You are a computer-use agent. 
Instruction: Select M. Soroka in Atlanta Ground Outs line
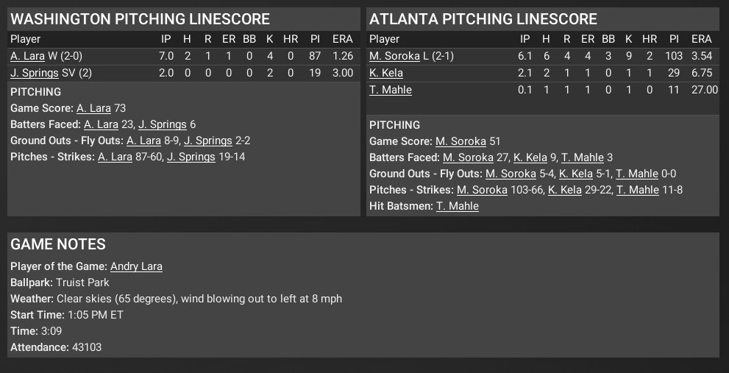pos(511,174)
